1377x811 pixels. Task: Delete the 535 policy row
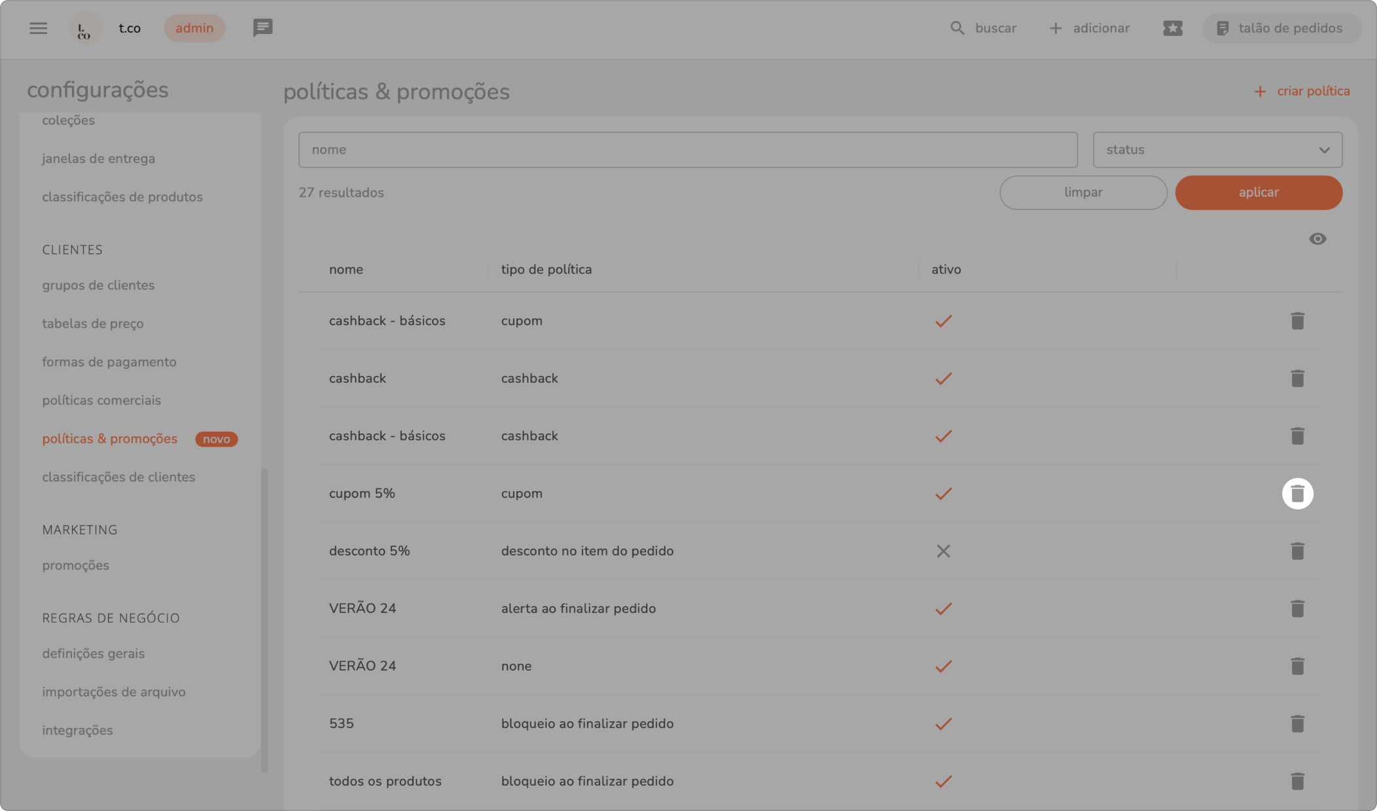tap(1297, 724)
